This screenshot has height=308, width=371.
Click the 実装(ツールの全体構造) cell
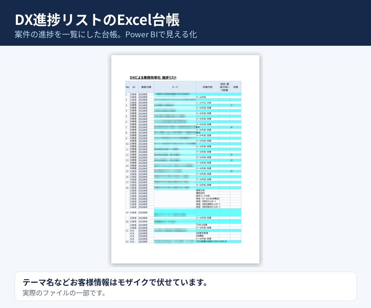point(207,199)
